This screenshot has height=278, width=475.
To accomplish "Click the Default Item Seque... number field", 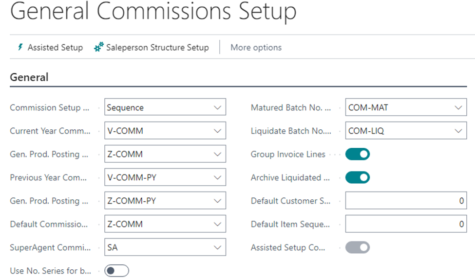I will 406,224.
